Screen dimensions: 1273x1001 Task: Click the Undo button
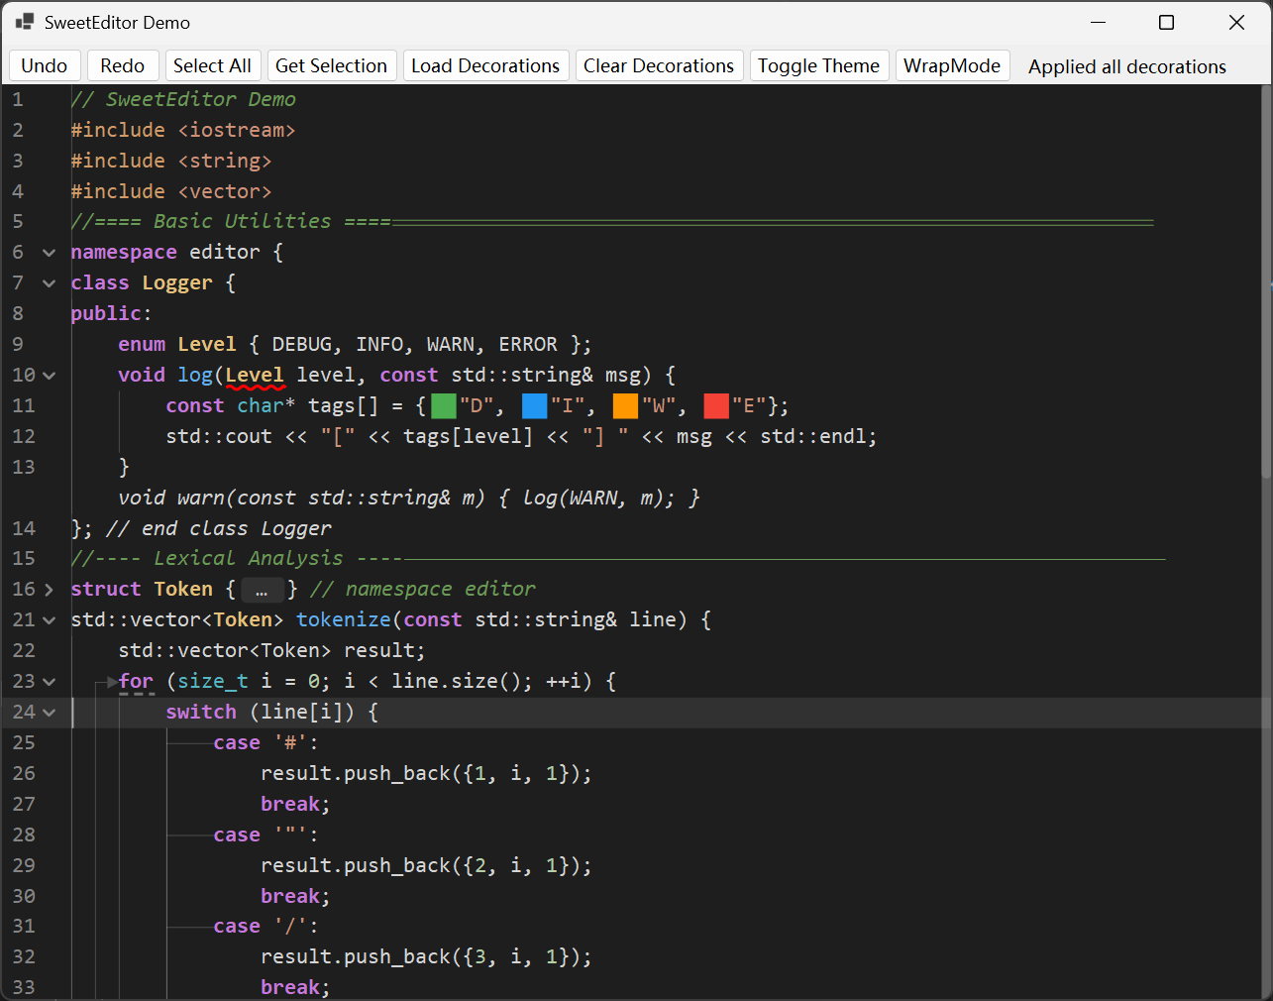pyautogui.click(x=44, y=65)
